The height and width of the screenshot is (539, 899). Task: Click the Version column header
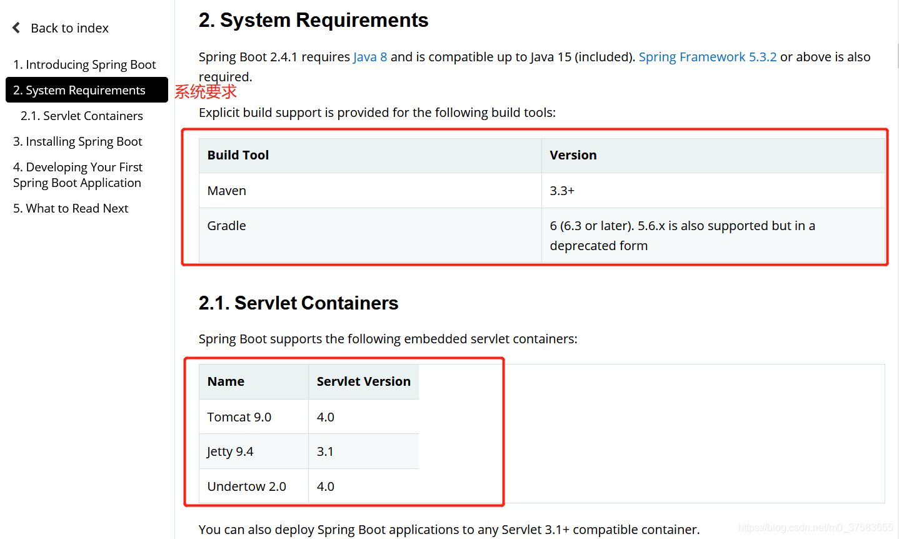pos(713,155)
